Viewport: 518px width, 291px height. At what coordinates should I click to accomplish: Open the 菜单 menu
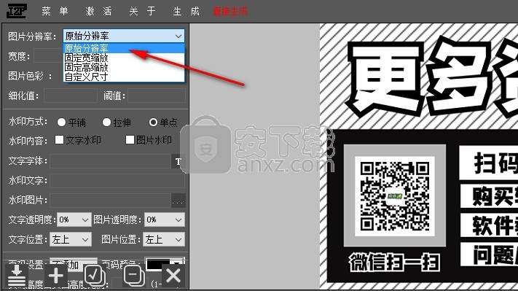coord(55,11)
